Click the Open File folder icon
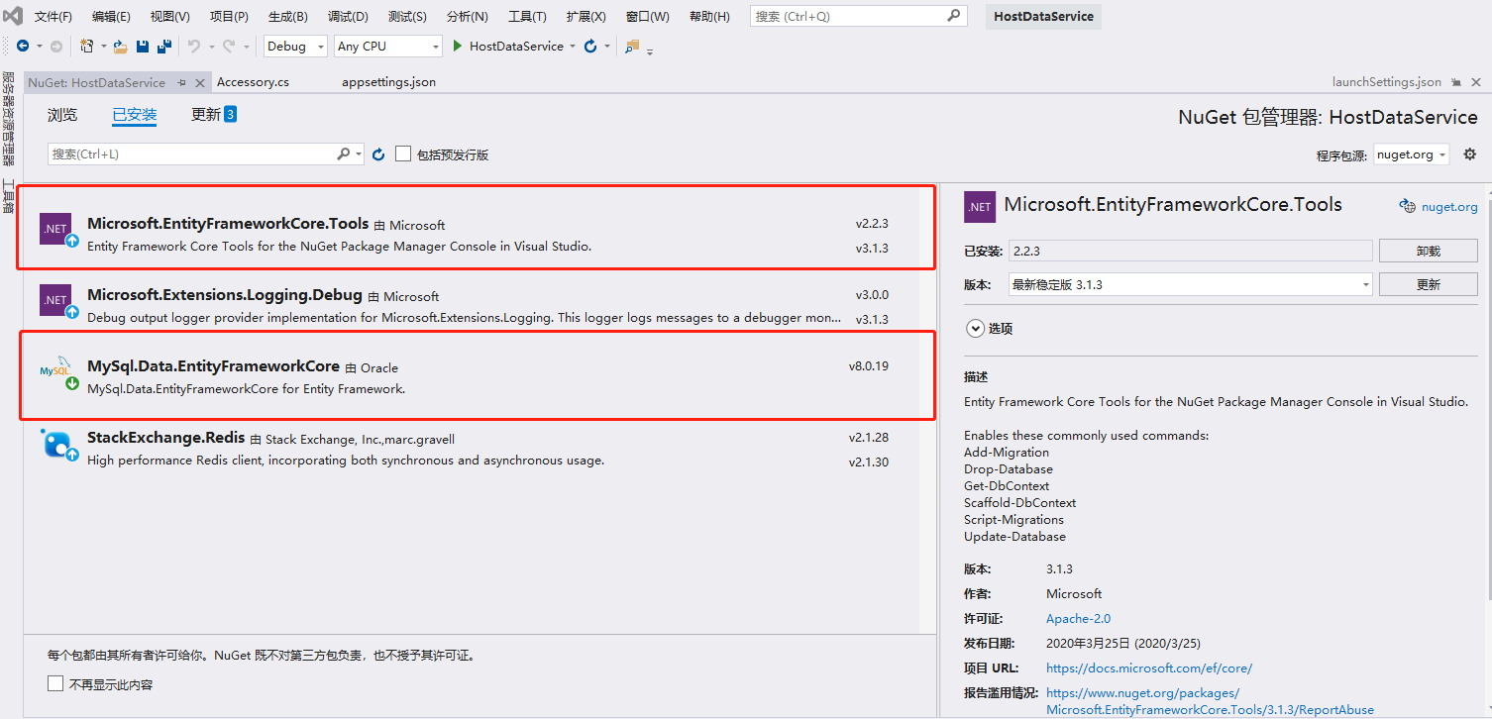 click(x=120, y=47)
